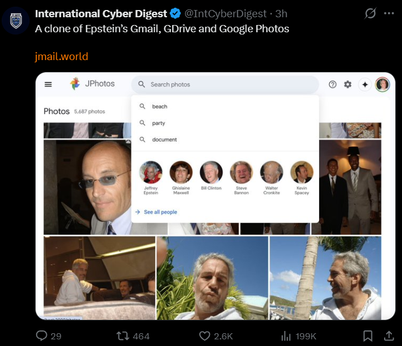This screenshot has width=402, height=346.
Task: Click the JPhotos pinwheel logo
Action: (75, 84)
